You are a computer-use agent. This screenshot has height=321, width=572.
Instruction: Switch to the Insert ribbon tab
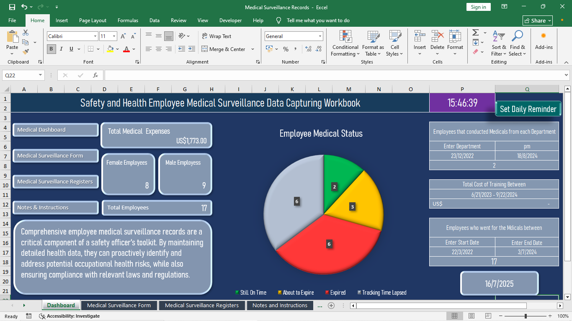point(62,20)
